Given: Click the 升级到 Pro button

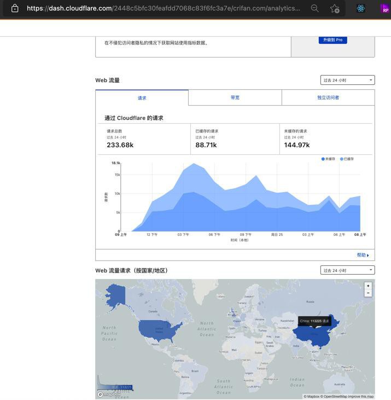Looking at the screenshot, I should pos(332,40).
